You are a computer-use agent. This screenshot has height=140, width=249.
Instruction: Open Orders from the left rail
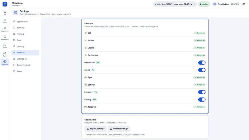click(x=5, y=21)
